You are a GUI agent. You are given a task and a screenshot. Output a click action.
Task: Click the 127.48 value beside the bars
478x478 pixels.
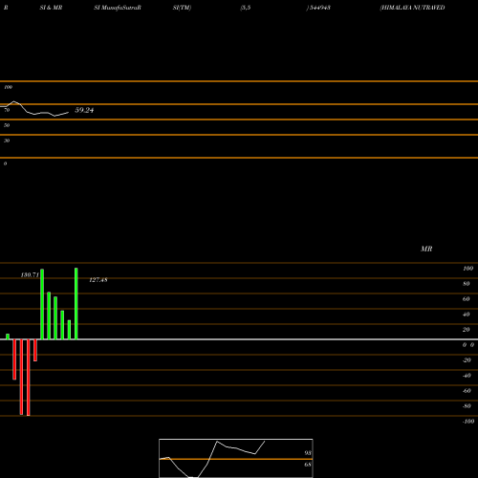98,280
